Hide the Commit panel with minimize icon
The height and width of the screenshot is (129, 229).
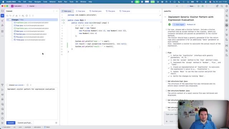point(57,11)
